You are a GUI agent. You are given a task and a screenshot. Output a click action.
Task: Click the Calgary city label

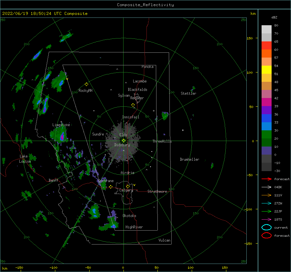(x=126, y=190)
